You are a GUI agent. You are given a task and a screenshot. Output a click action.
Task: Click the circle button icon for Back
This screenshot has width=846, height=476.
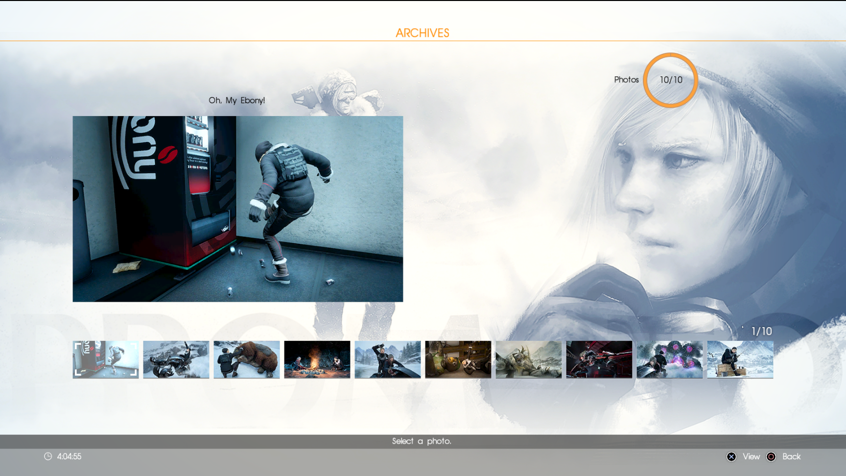[x=771, y=456]
